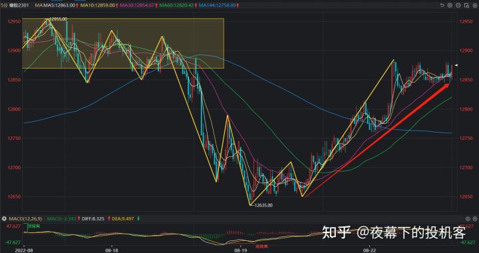Click the 12955.00 high price label
This screenshot has height=253, width=479.
[58, 19]
